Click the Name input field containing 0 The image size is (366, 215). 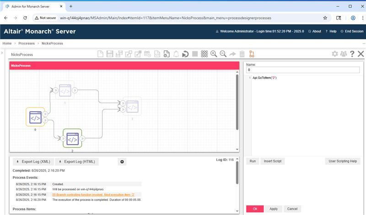click(x=303, y=70)
